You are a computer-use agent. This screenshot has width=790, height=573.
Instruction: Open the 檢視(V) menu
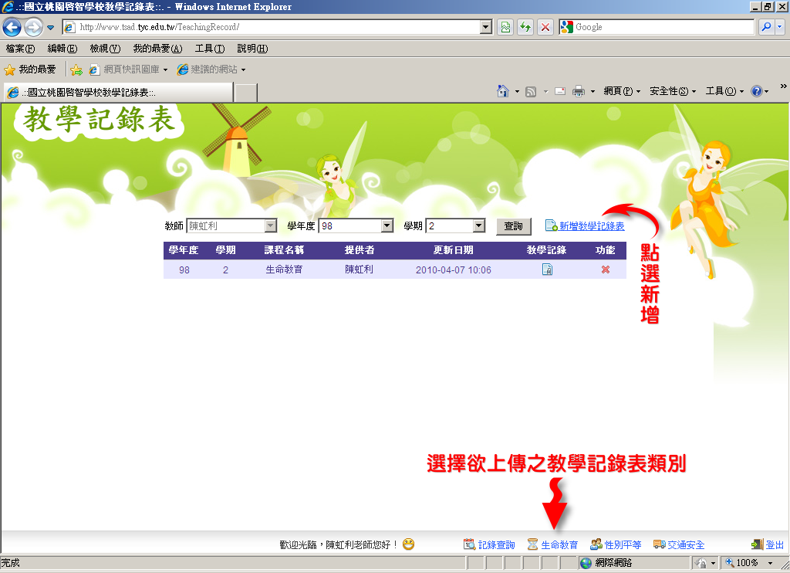tap(105, 49)
